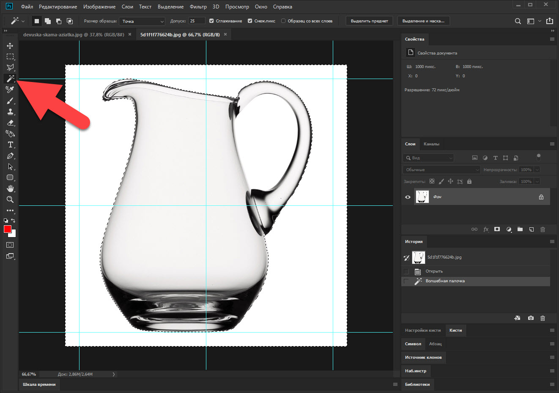
Task: Toggle Сглаживание checkbox
Action: [211, 21]
